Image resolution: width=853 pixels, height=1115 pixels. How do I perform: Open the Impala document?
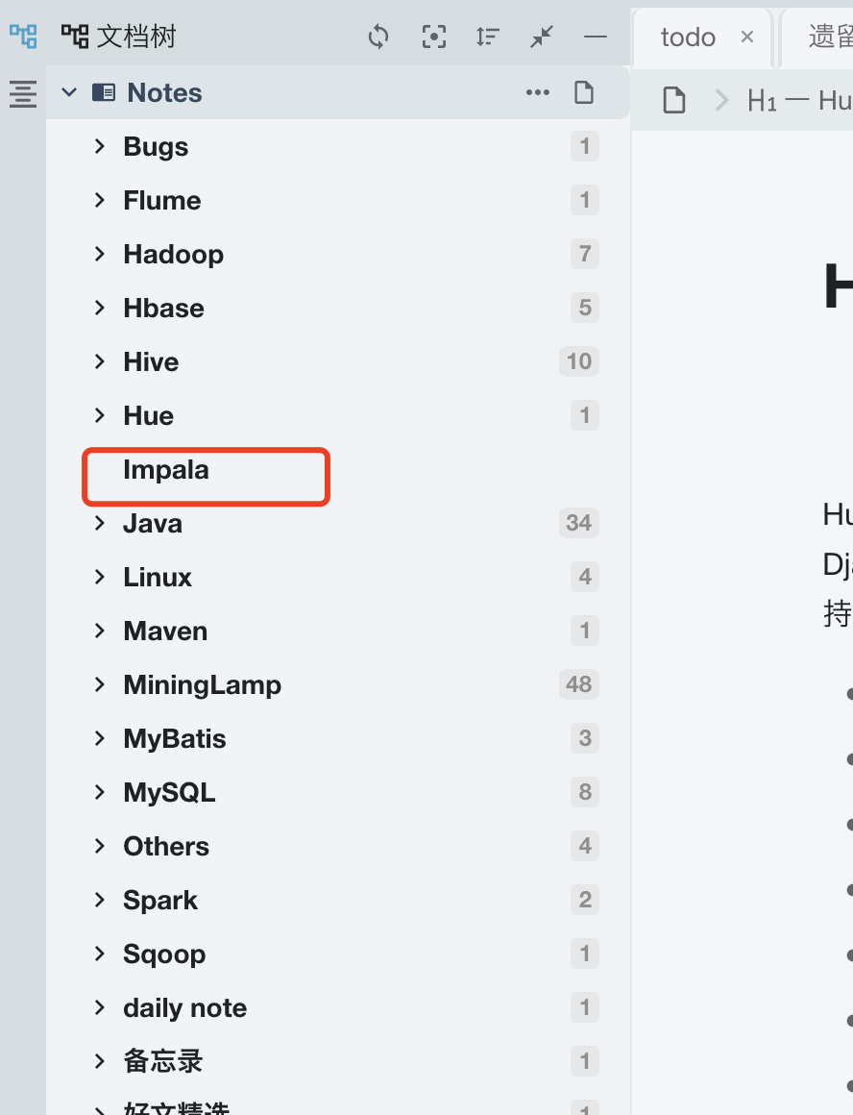pos(166,470)
